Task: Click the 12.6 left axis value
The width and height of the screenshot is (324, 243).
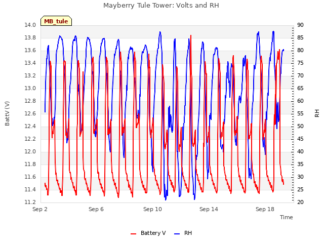Action: tap(30, 113)
